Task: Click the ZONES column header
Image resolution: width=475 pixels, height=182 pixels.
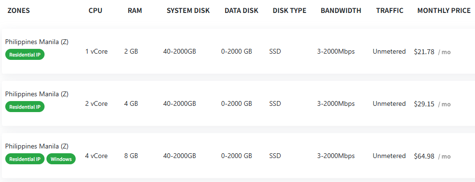Action: tap(19, 11)
